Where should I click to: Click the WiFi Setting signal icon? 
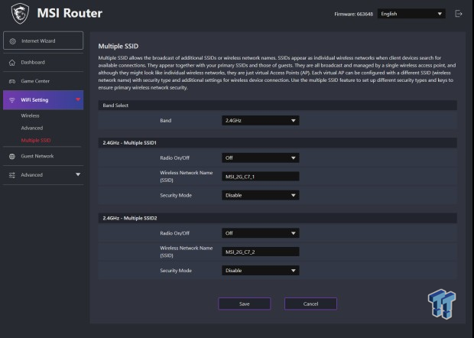[x=12, y=100]
